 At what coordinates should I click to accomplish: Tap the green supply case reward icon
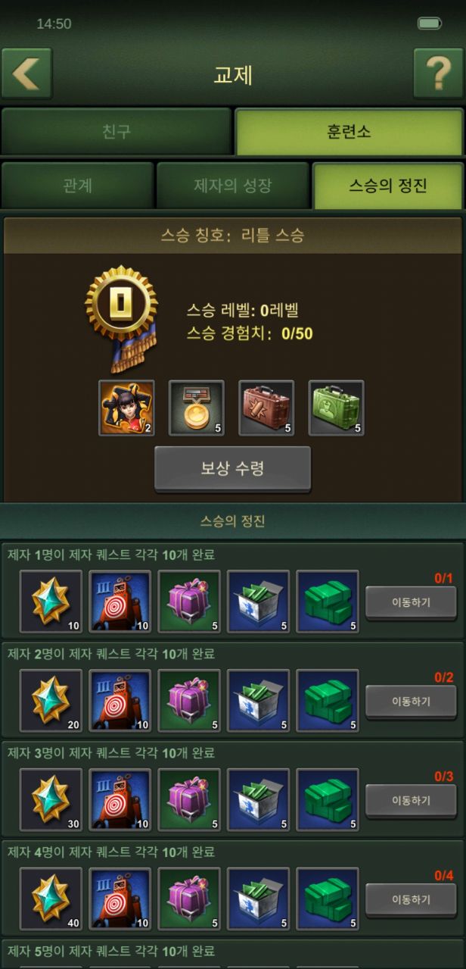[x=336, y=408]
